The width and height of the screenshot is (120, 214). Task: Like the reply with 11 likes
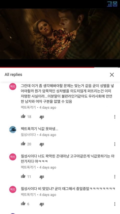point(23,176)
